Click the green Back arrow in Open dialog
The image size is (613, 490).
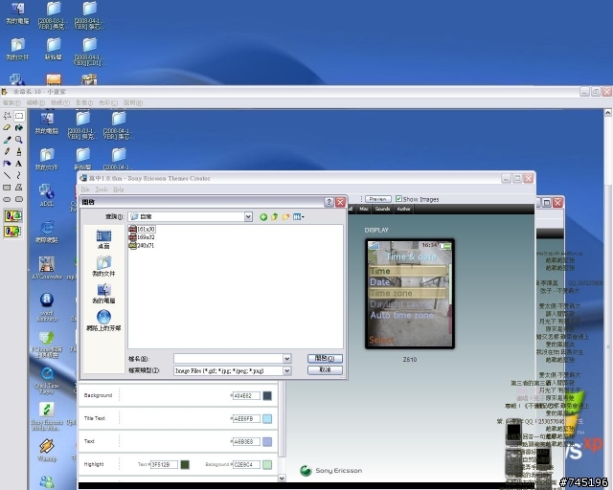(263, 217)
